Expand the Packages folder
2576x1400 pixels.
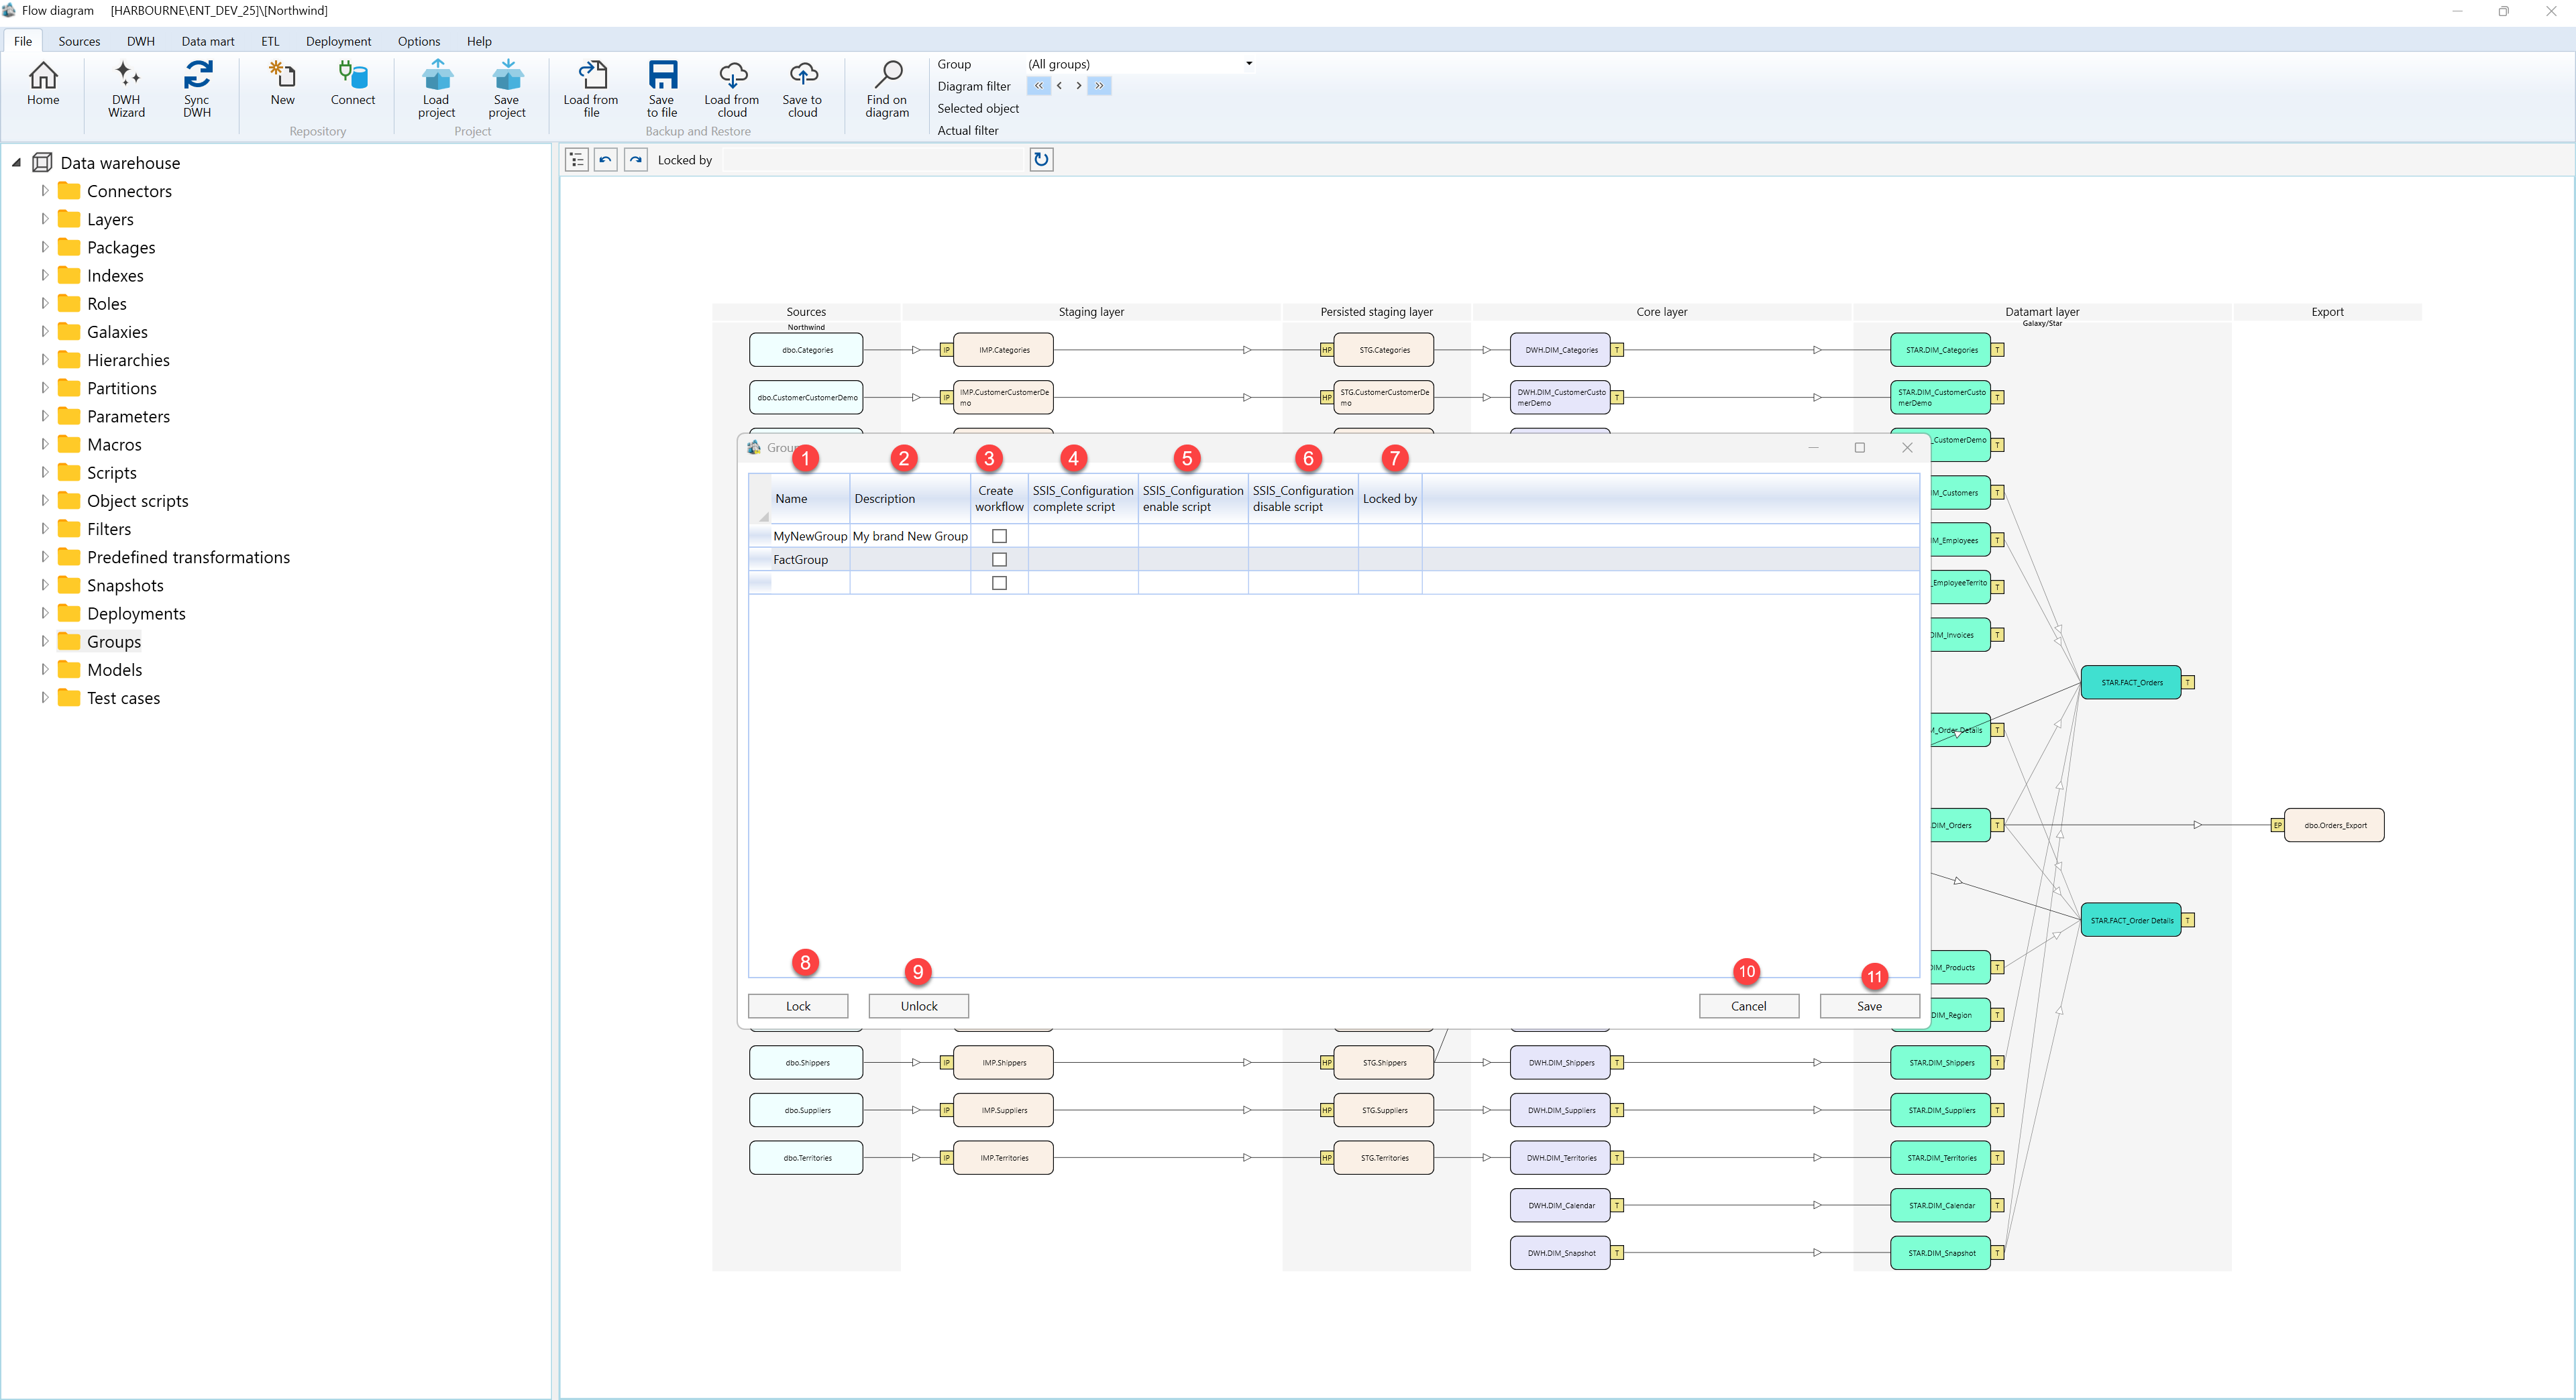click(44, 246)
